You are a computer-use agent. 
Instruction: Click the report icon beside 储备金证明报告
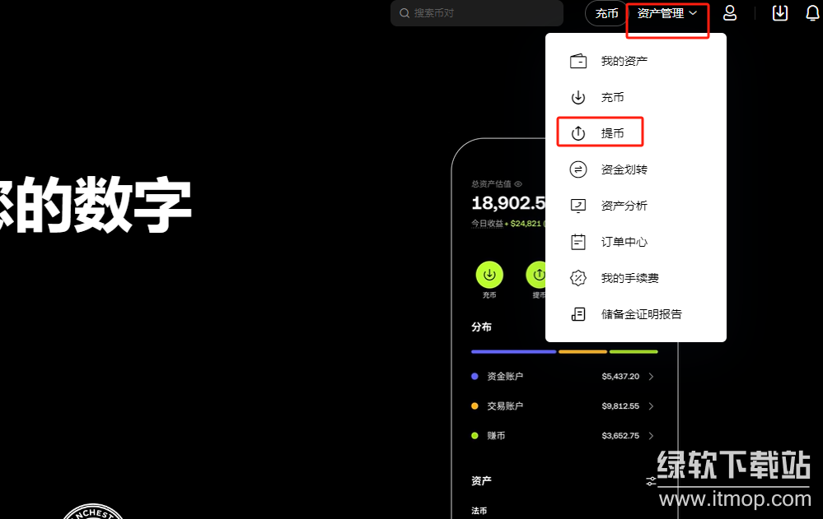(578, 314)
